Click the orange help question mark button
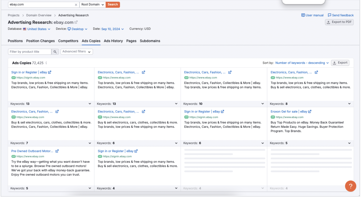This screenshot has height=198, width=362. (350, 186)
